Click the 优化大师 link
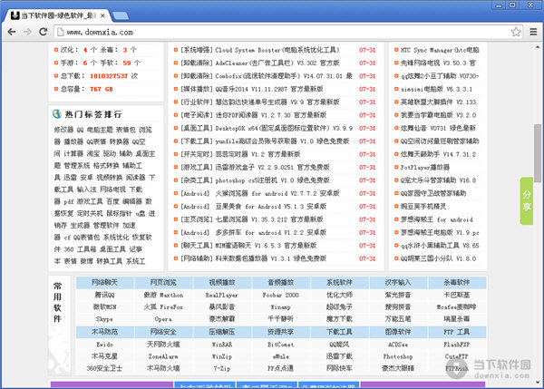The height and width of the screenshot is (389, 544). click(339, 295)
